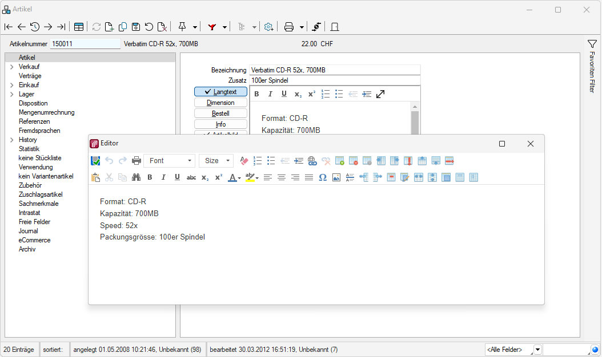Click the printer icon in main toolbar
This screenshot has width=602, height=357.
(x=288, y=27)
